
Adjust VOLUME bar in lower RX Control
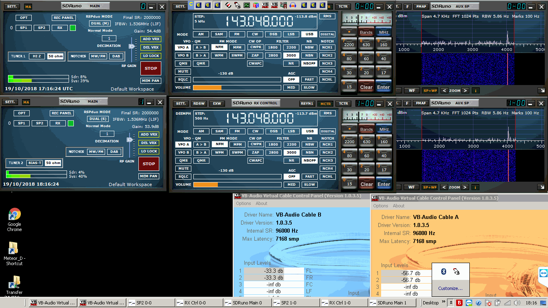[237, 184]
